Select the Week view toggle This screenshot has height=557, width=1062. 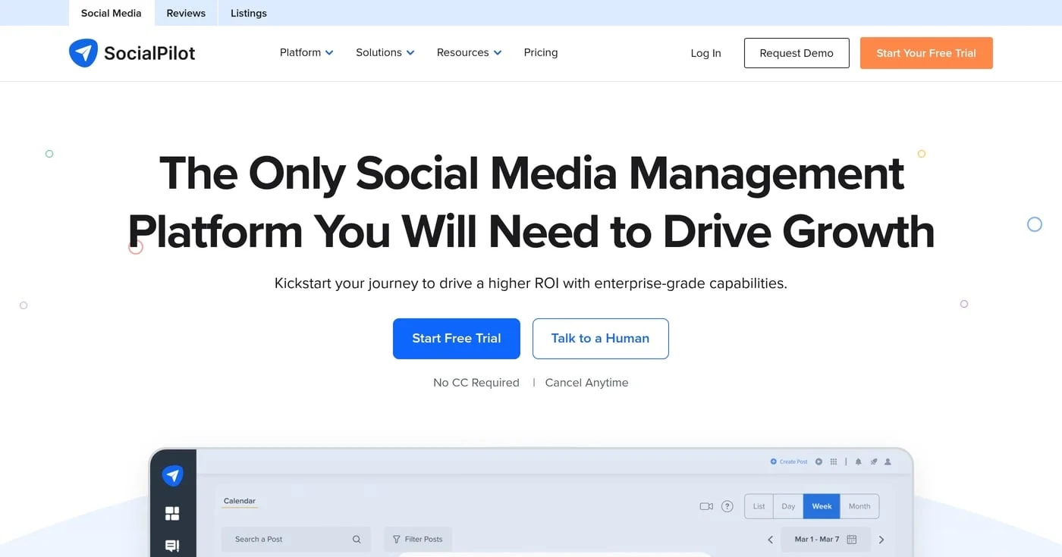tap(822, 506)
